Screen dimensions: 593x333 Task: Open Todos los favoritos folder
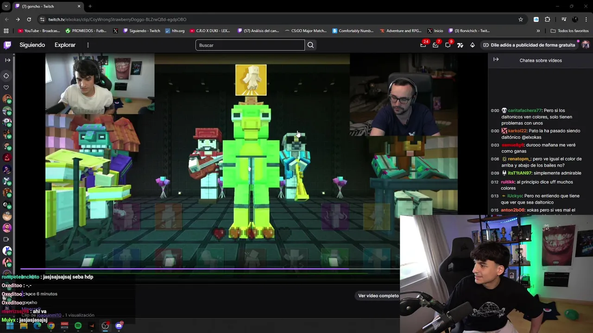[569, 31]
